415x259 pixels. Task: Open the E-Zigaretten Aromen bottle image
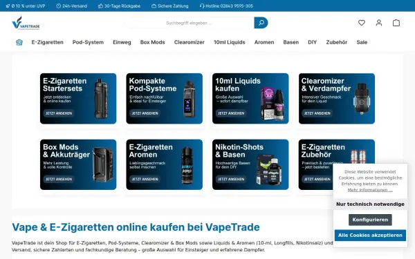[x=187, y=166]
